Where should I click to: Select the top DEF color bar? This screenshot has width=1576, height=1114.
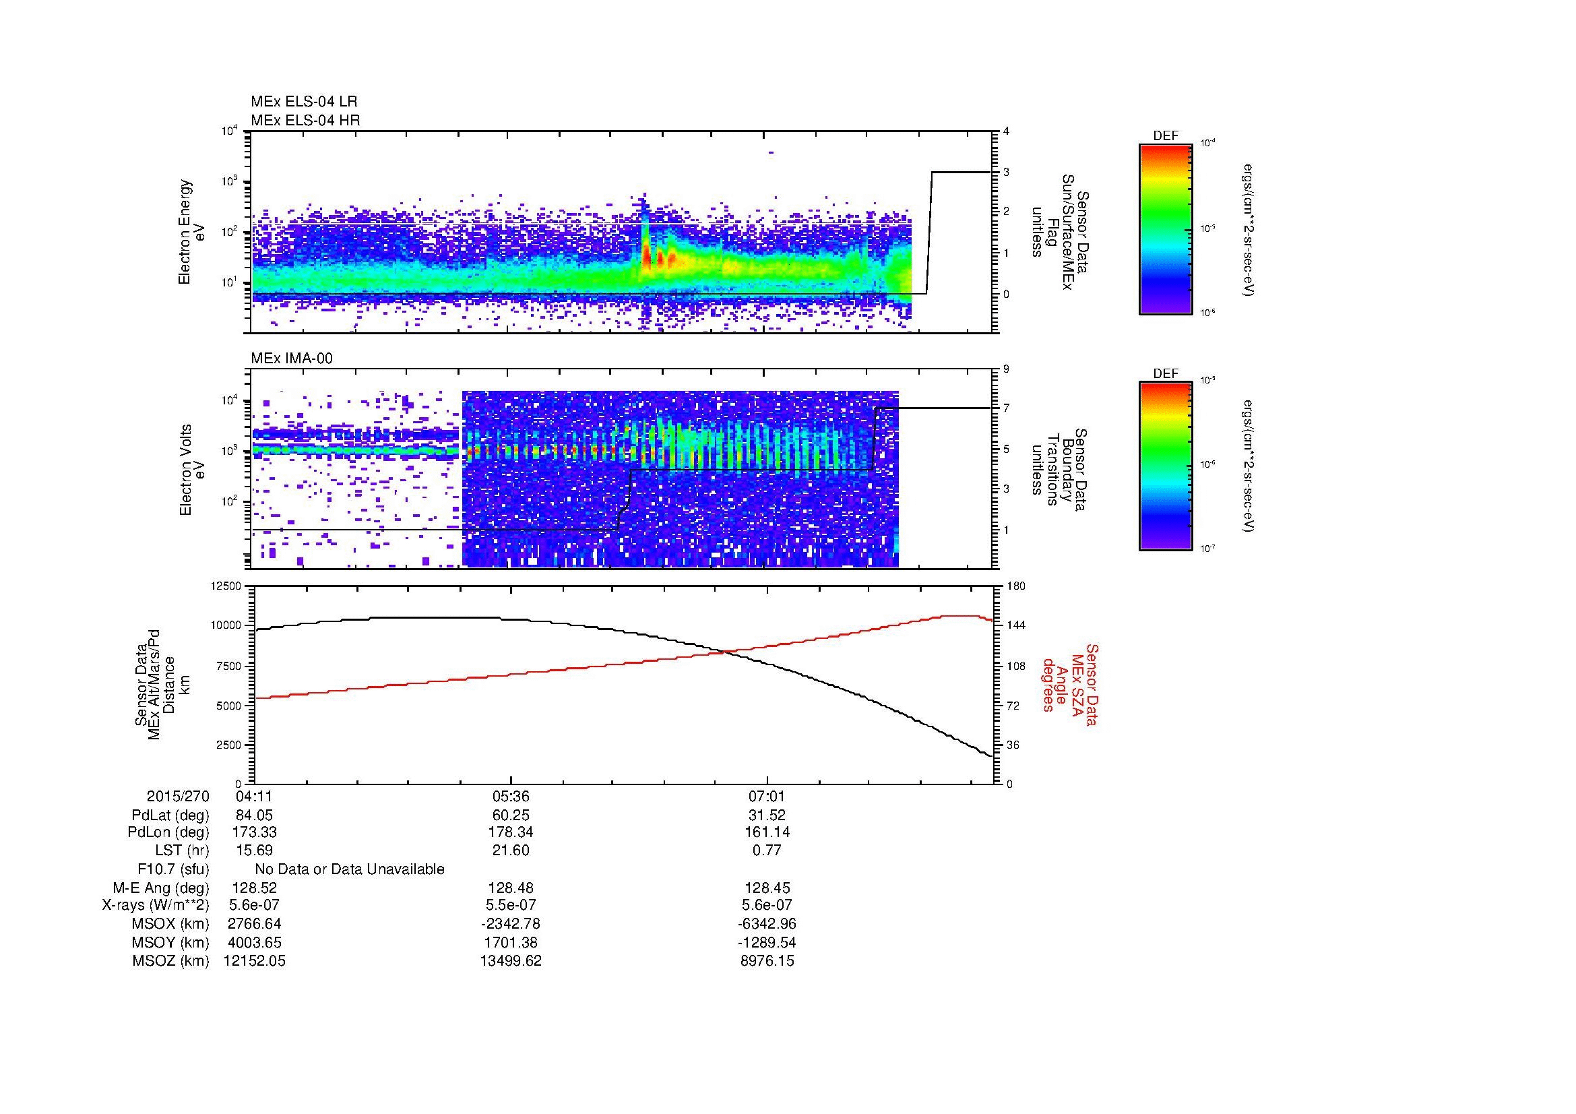1166,229
